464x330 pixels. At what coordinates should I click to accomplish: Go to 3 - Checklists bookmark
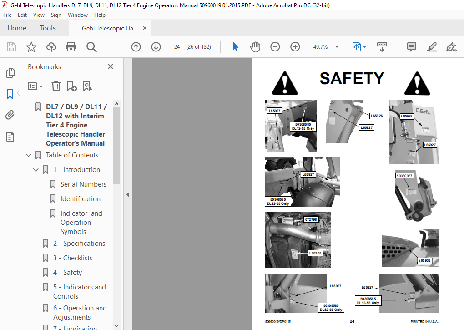(x=73, y=258)
